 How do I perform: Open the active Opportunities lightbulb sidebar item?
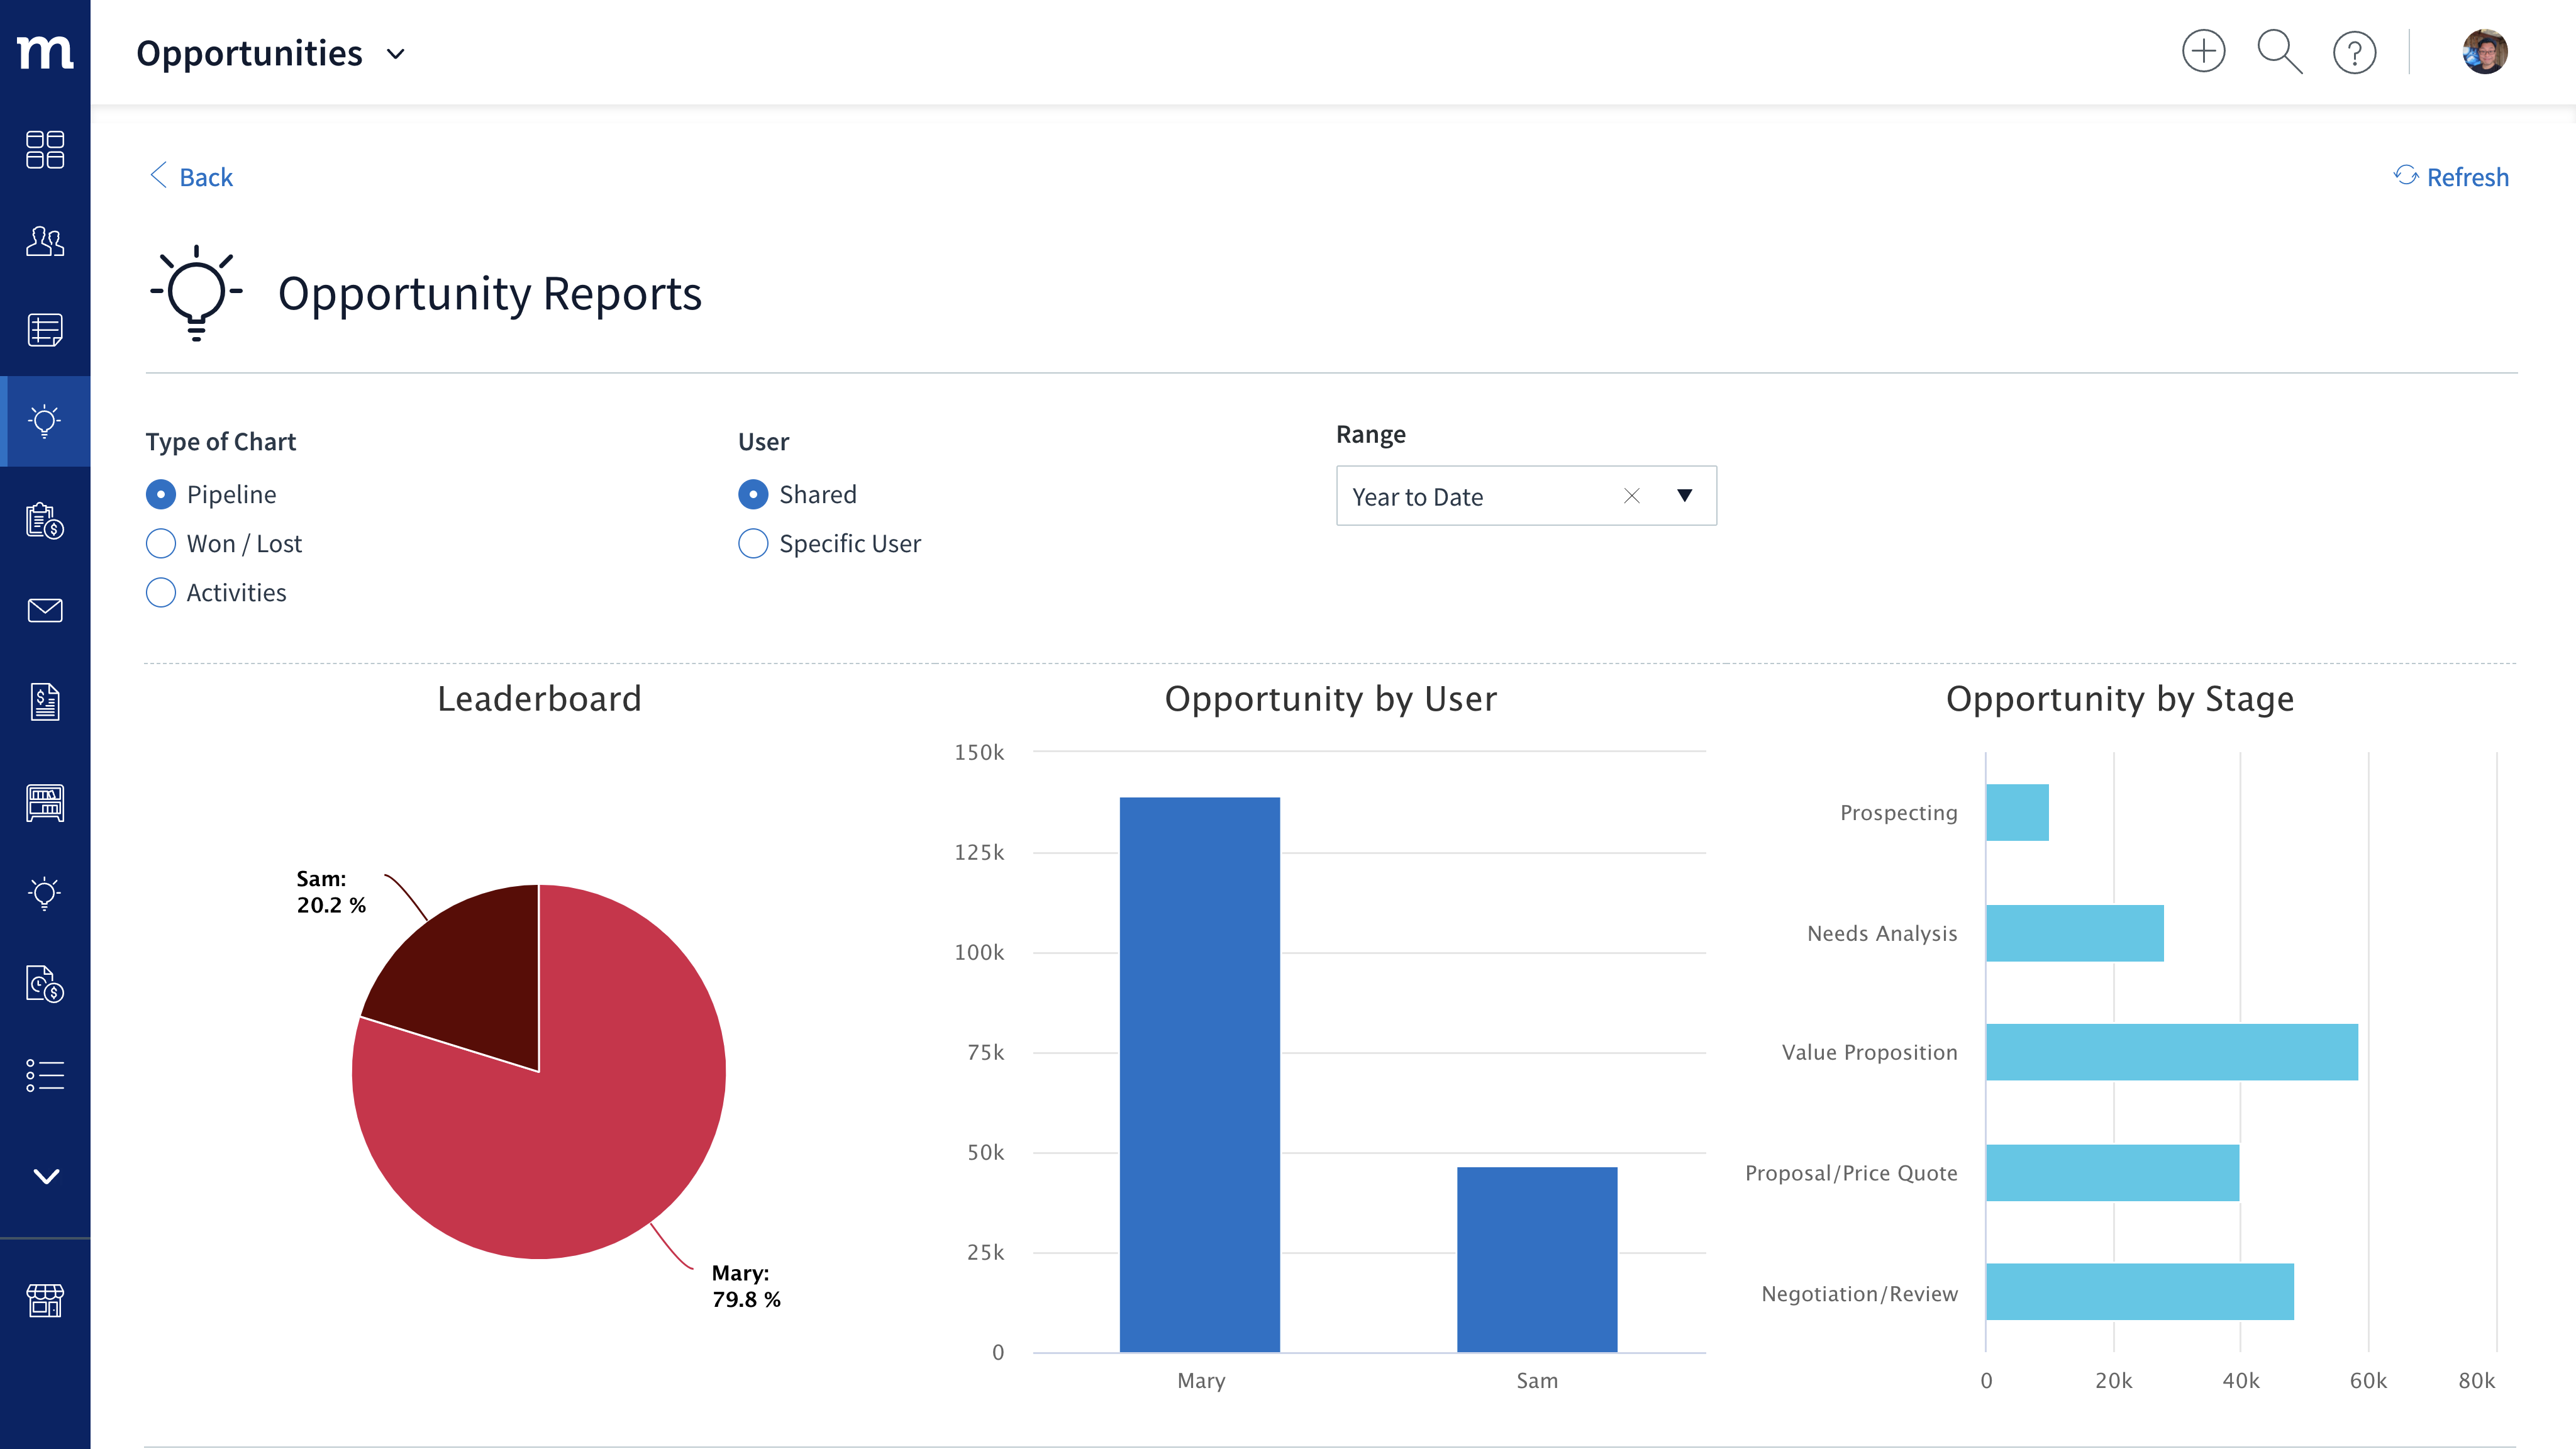click(x=45, y=421)
